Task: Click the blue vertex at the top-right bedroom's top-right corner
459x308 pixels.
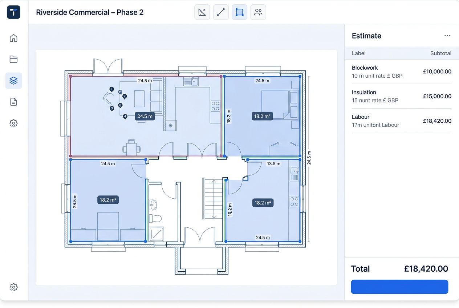Action: [x=300, y=76]
